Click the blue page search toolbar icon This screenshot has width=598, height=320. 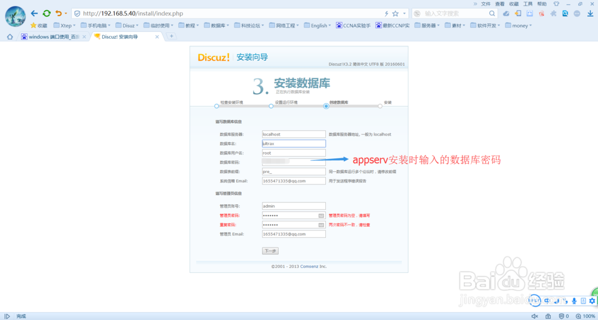[x=565, y=13]
